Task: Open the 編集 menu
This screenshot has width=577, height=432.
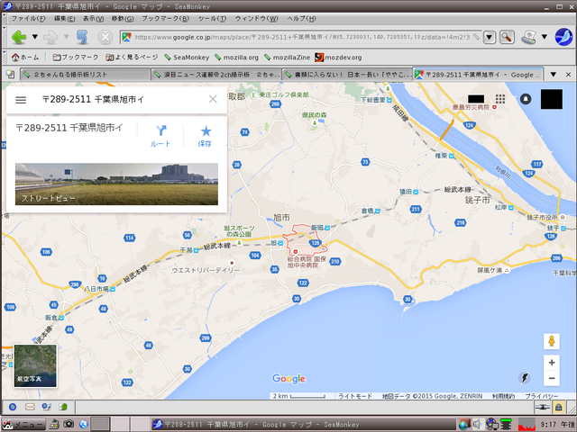Action: [64, 18]
